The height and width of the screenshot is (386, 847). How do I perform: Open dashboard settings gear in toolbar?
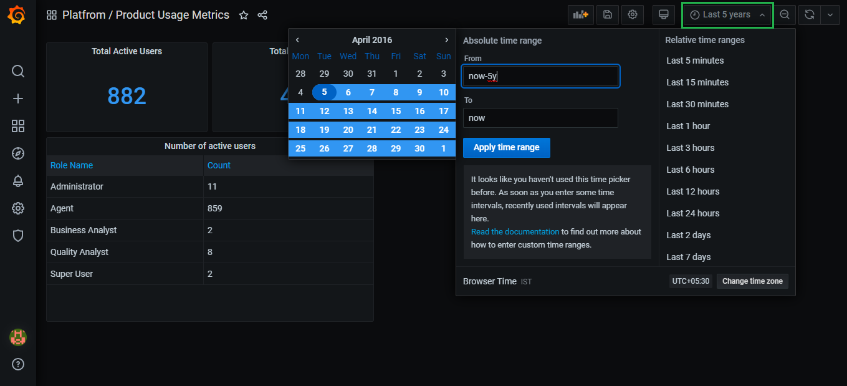pyautogui.click(x=633, y=15)
